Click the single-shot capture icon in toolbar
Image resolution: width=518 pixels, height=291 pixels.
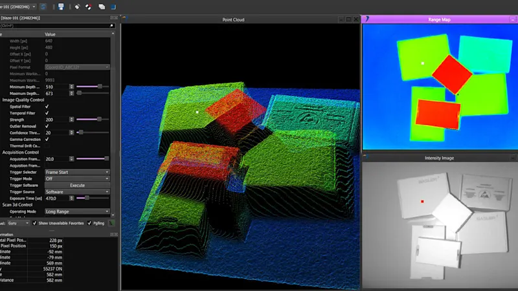coord(77,6)
